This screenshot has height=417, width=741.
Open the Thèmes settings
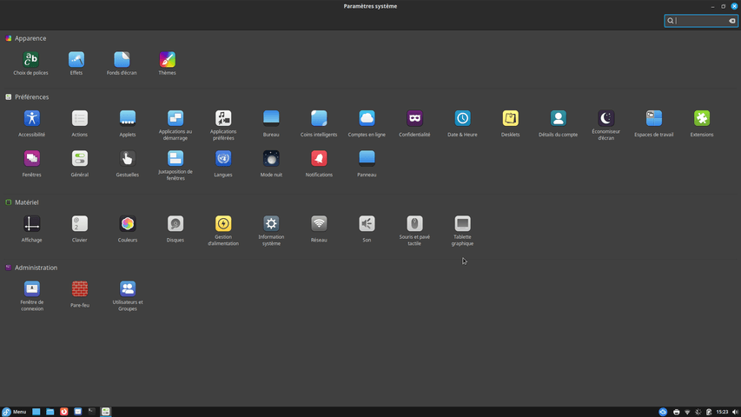(168, 63)
